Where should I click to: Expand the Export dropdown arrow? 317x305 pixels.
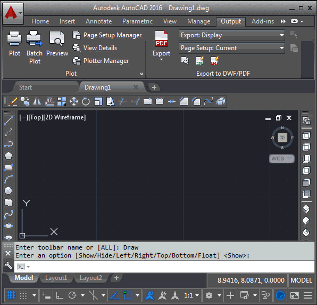pyautogui.click(x=161, y=60)
